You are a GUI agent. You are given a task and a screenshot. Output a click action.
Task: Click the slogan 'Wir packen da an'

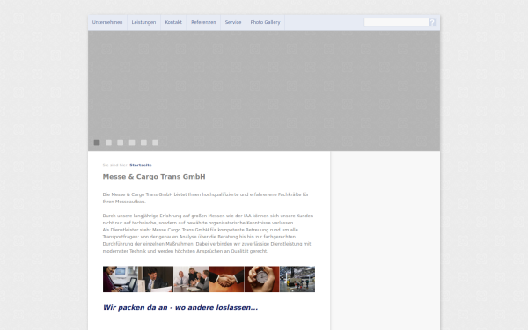coord(180,307)
